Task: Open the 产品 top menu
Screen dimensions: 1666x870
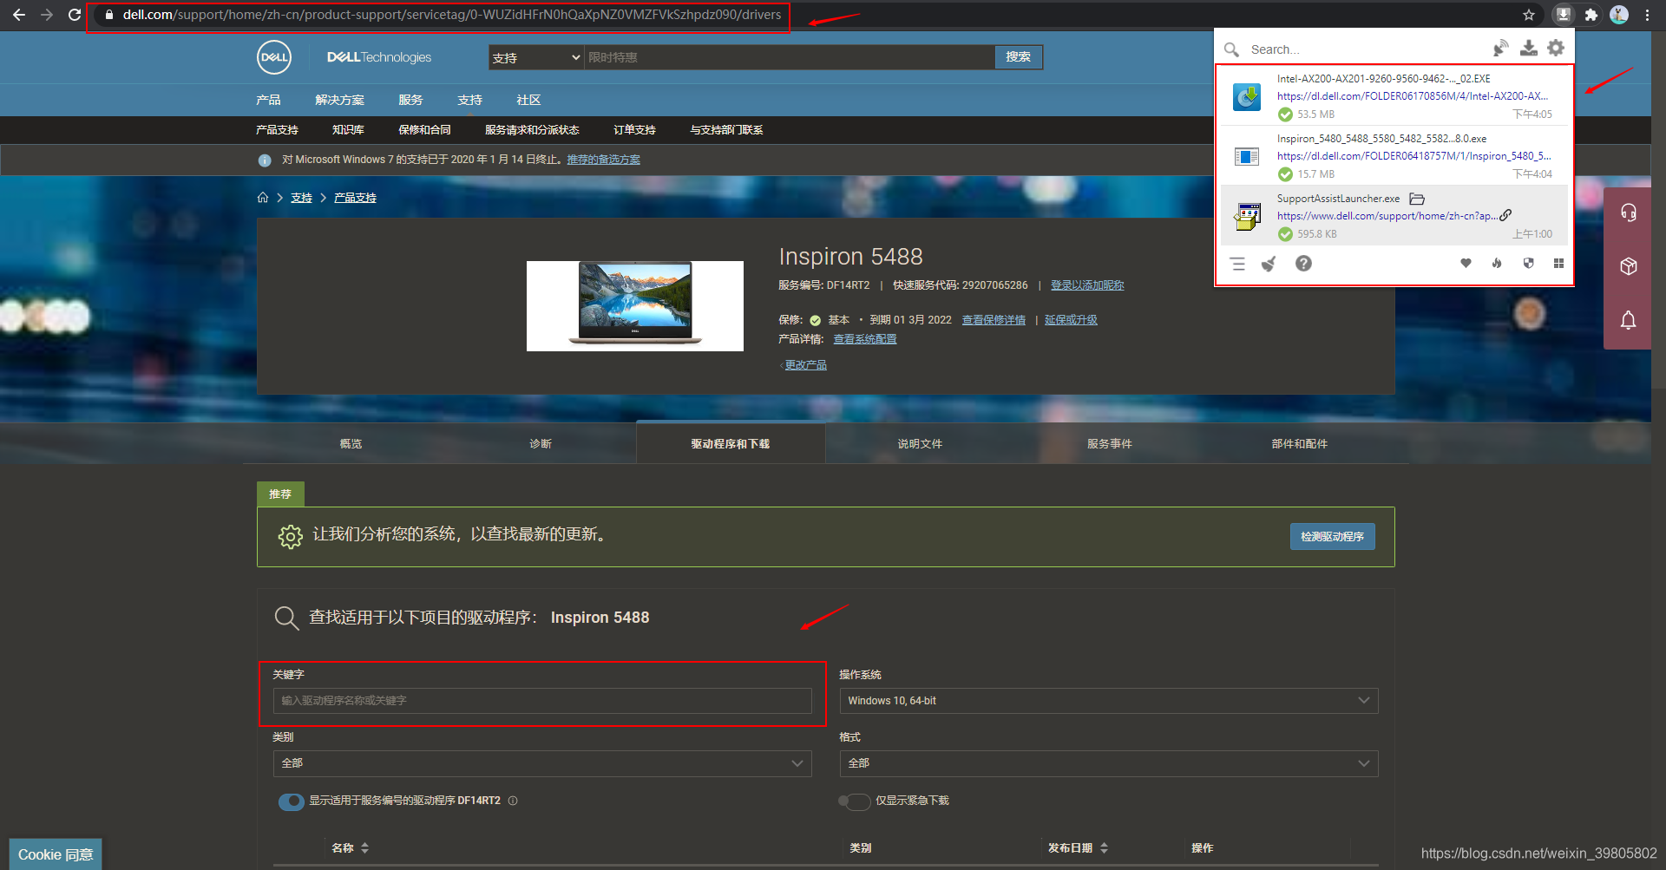Action: point(268,100)
